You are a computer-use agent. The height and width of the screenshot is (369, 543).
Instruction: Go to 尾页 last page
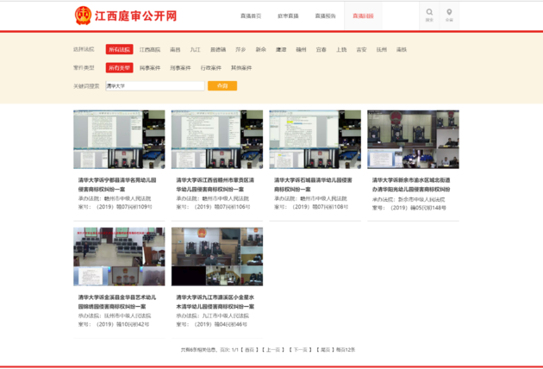325,349
